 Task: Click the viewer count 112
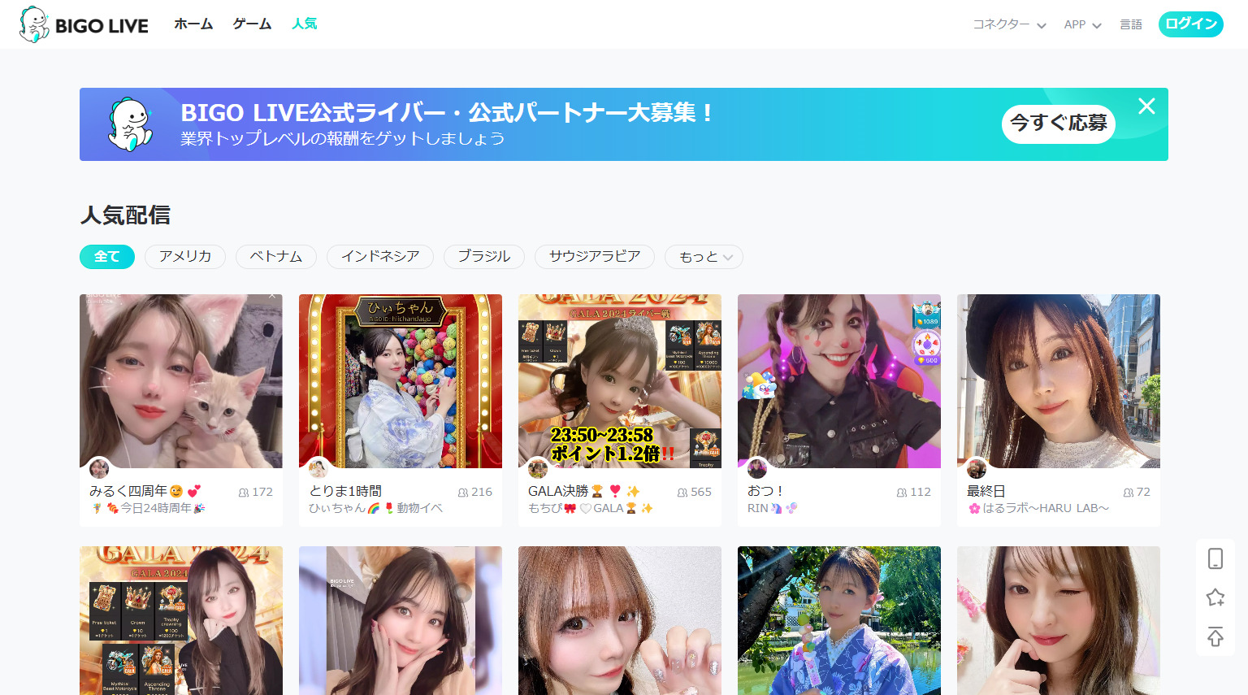click(x=914, y=492)
